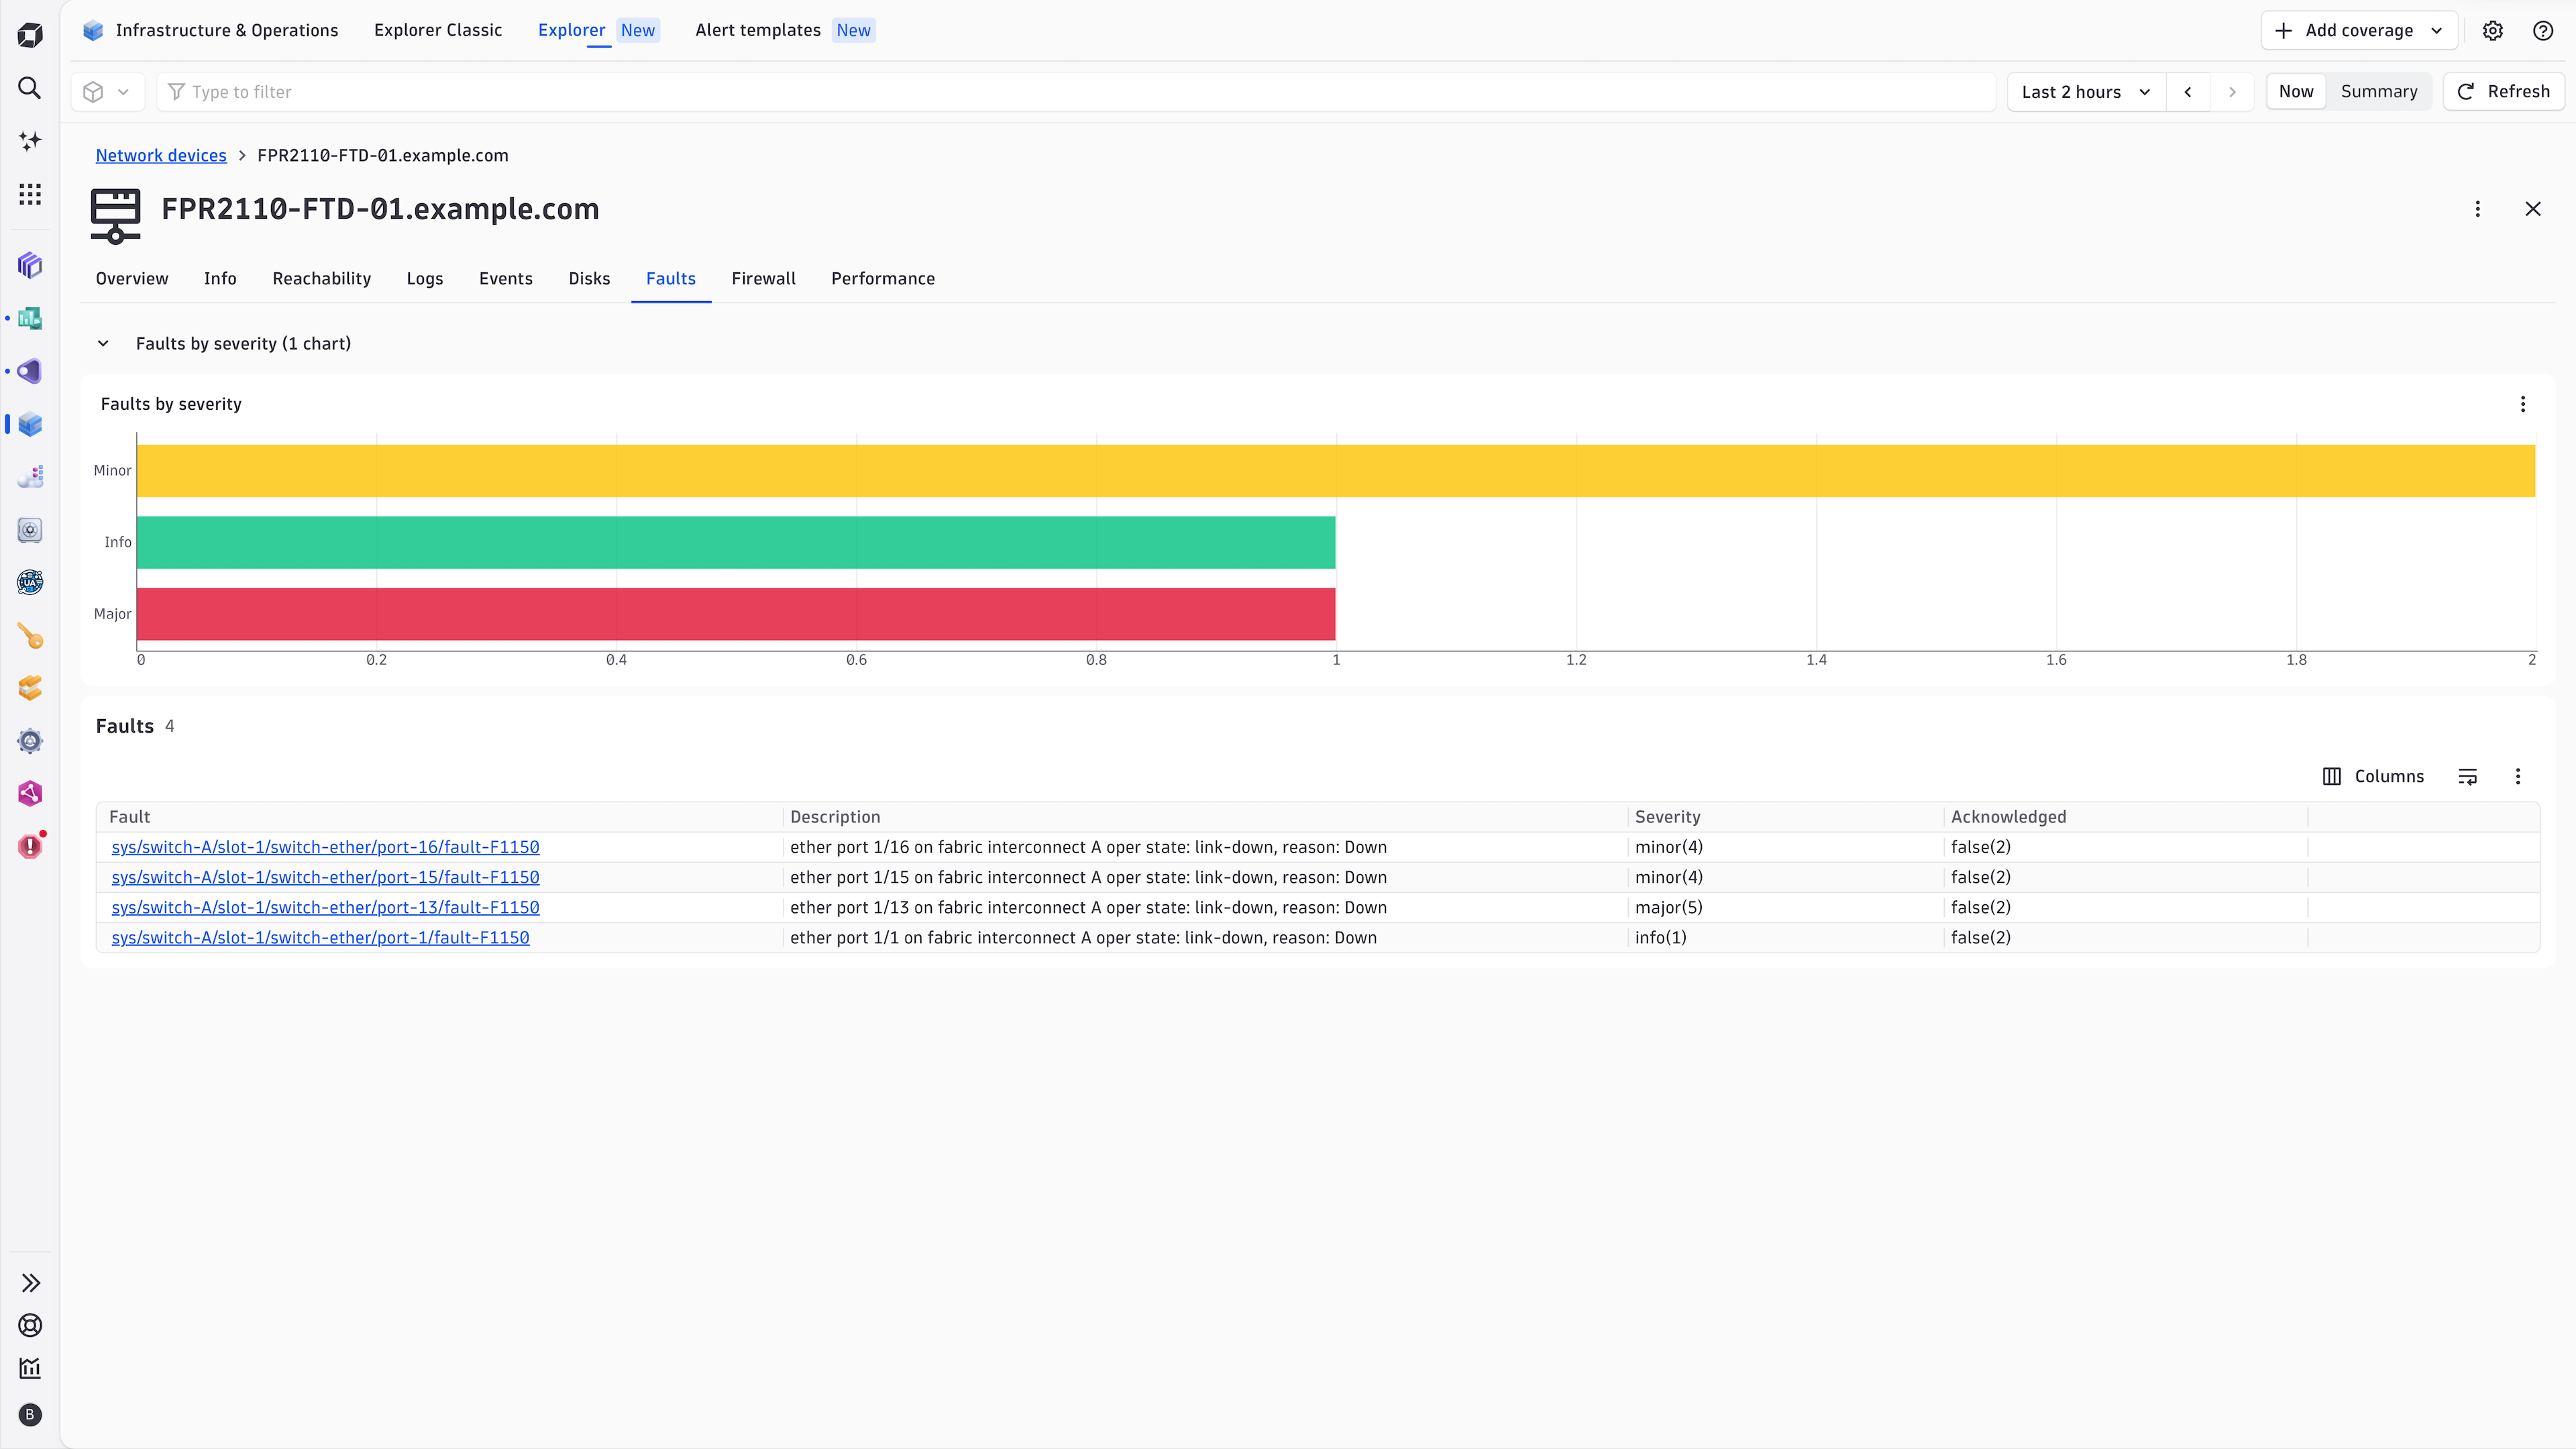
Task: Sort by the Acknowledged column header
Action: [x=2008, y=817]
